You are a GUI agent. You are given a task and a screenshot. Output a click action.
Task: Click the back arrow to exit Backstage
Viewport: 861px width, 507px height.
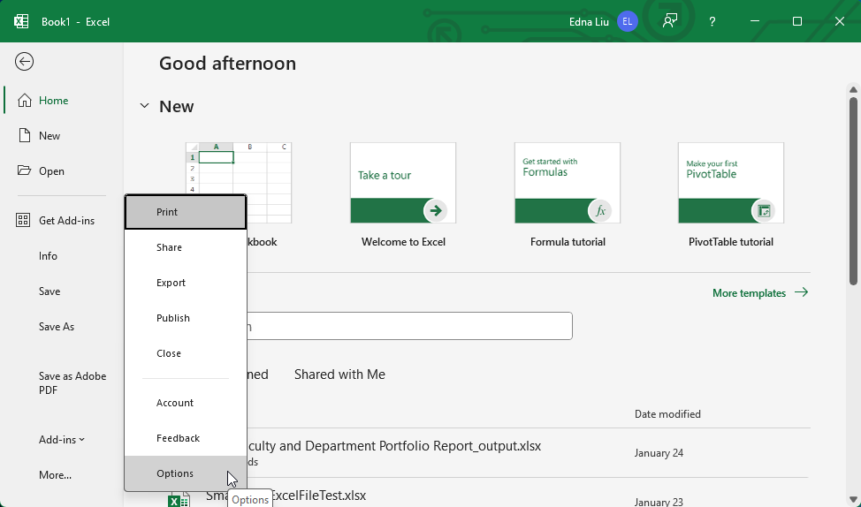pyautogui.click(x=25, y=61)
